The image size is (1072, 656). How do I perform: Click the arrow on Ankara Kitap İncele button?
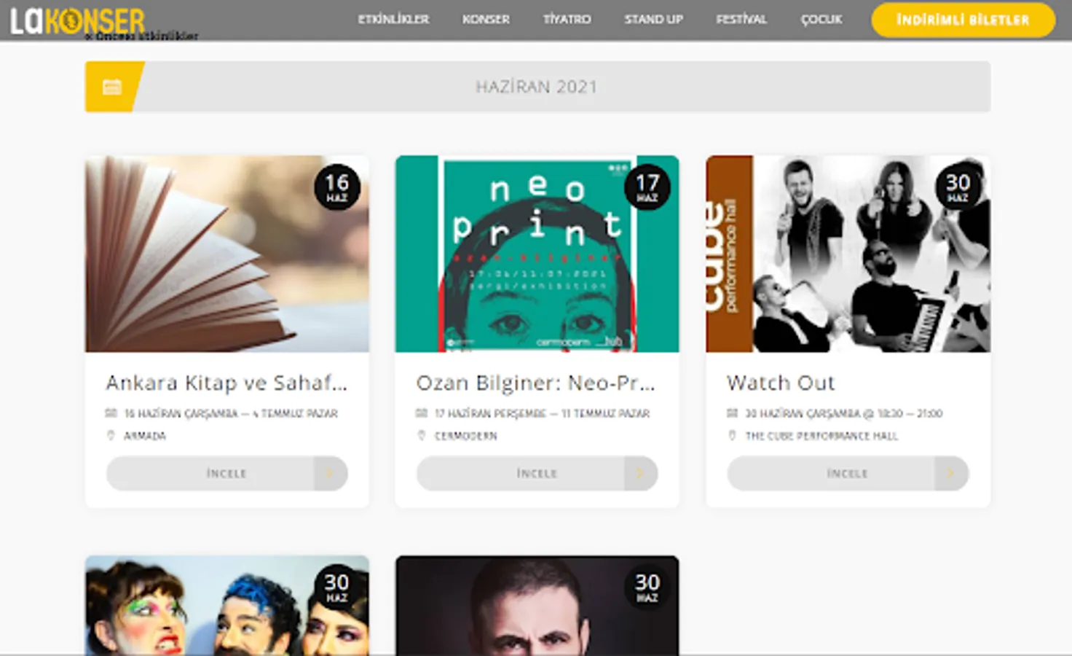click(330, 473)
